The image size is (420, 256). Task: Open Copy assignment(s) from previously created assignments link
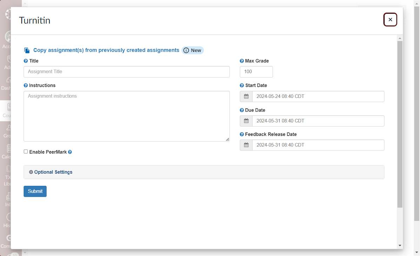[106, 50]
